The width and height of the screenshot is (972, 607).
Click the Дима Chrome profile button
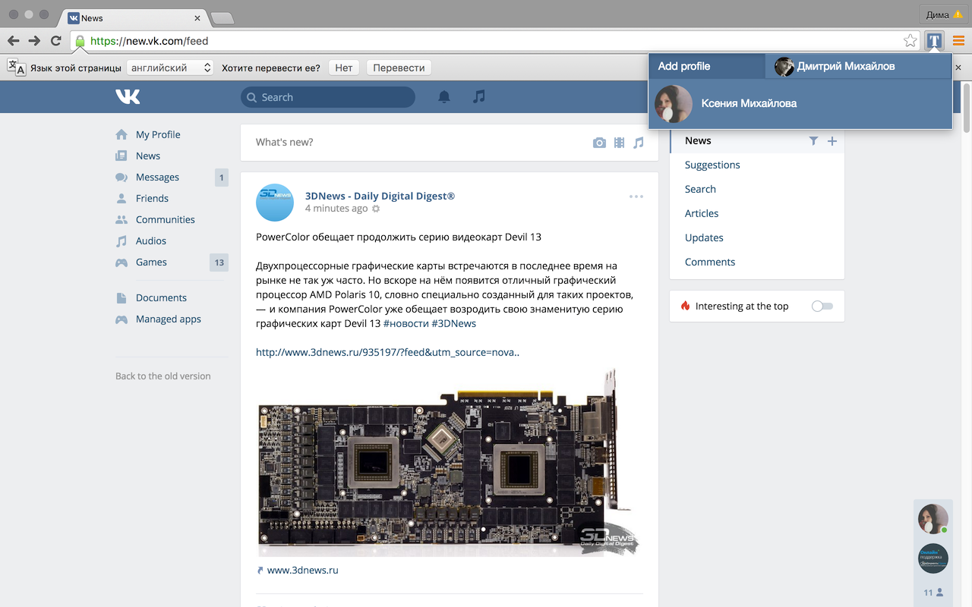944,14
